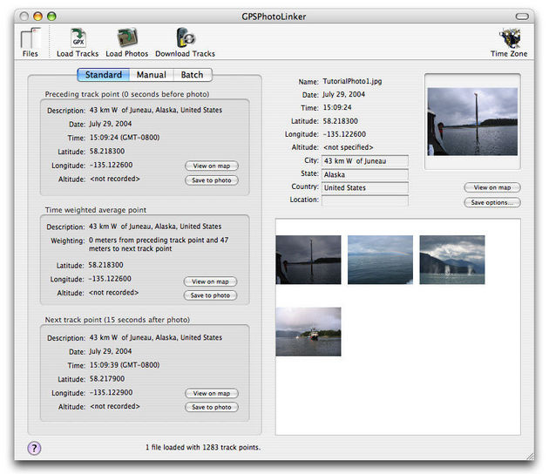
Task: Switch to the Standard tab
Action: click(x=103, y=75)
